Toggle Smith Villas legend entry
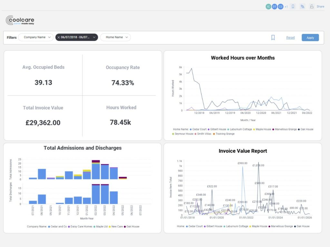Screen dimensions: 330x247 point(203,134)
